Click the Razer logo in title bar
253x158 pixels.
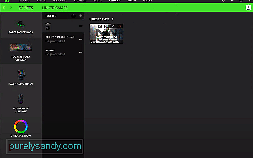click(7, 1)
